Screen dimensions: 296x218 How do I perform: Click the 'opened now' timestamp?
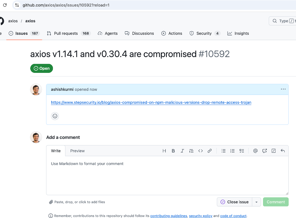(86, 89)
